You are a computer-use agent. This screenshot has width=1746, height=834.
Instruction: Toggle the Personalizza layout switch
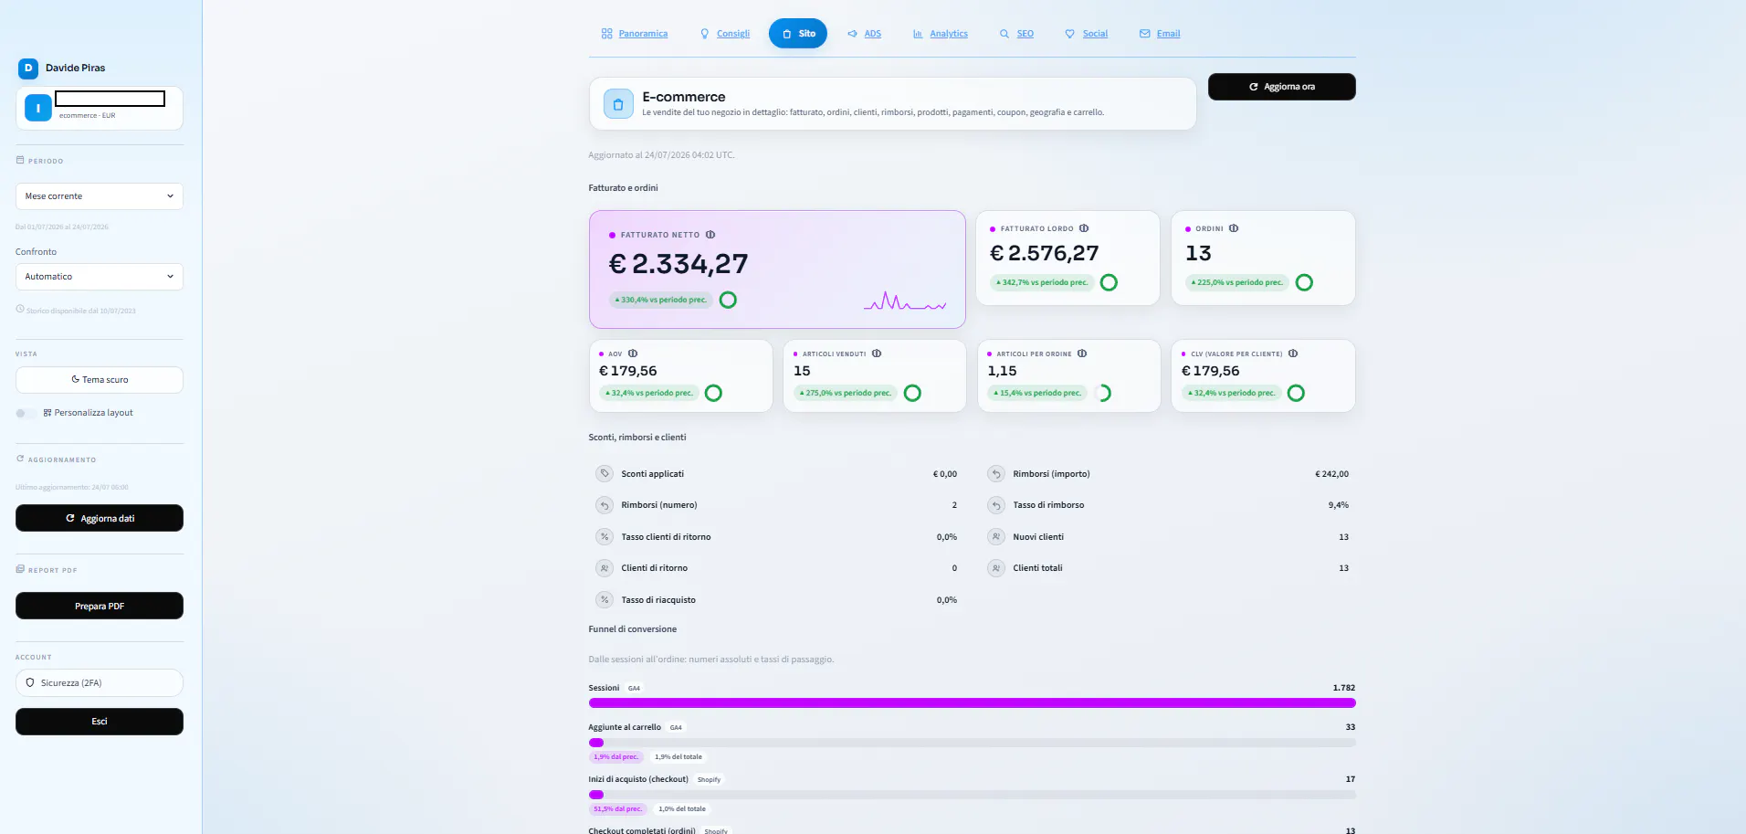point(26,413)
